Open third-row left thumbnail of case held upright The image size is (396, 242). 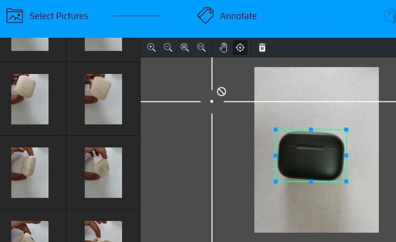click(30, 172)
